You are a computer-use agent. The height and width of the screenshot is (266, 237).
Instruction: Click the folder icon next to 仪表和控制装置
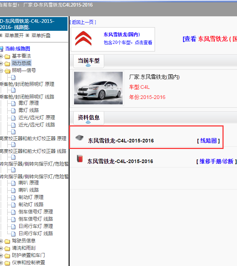click(x=7, y=263)
